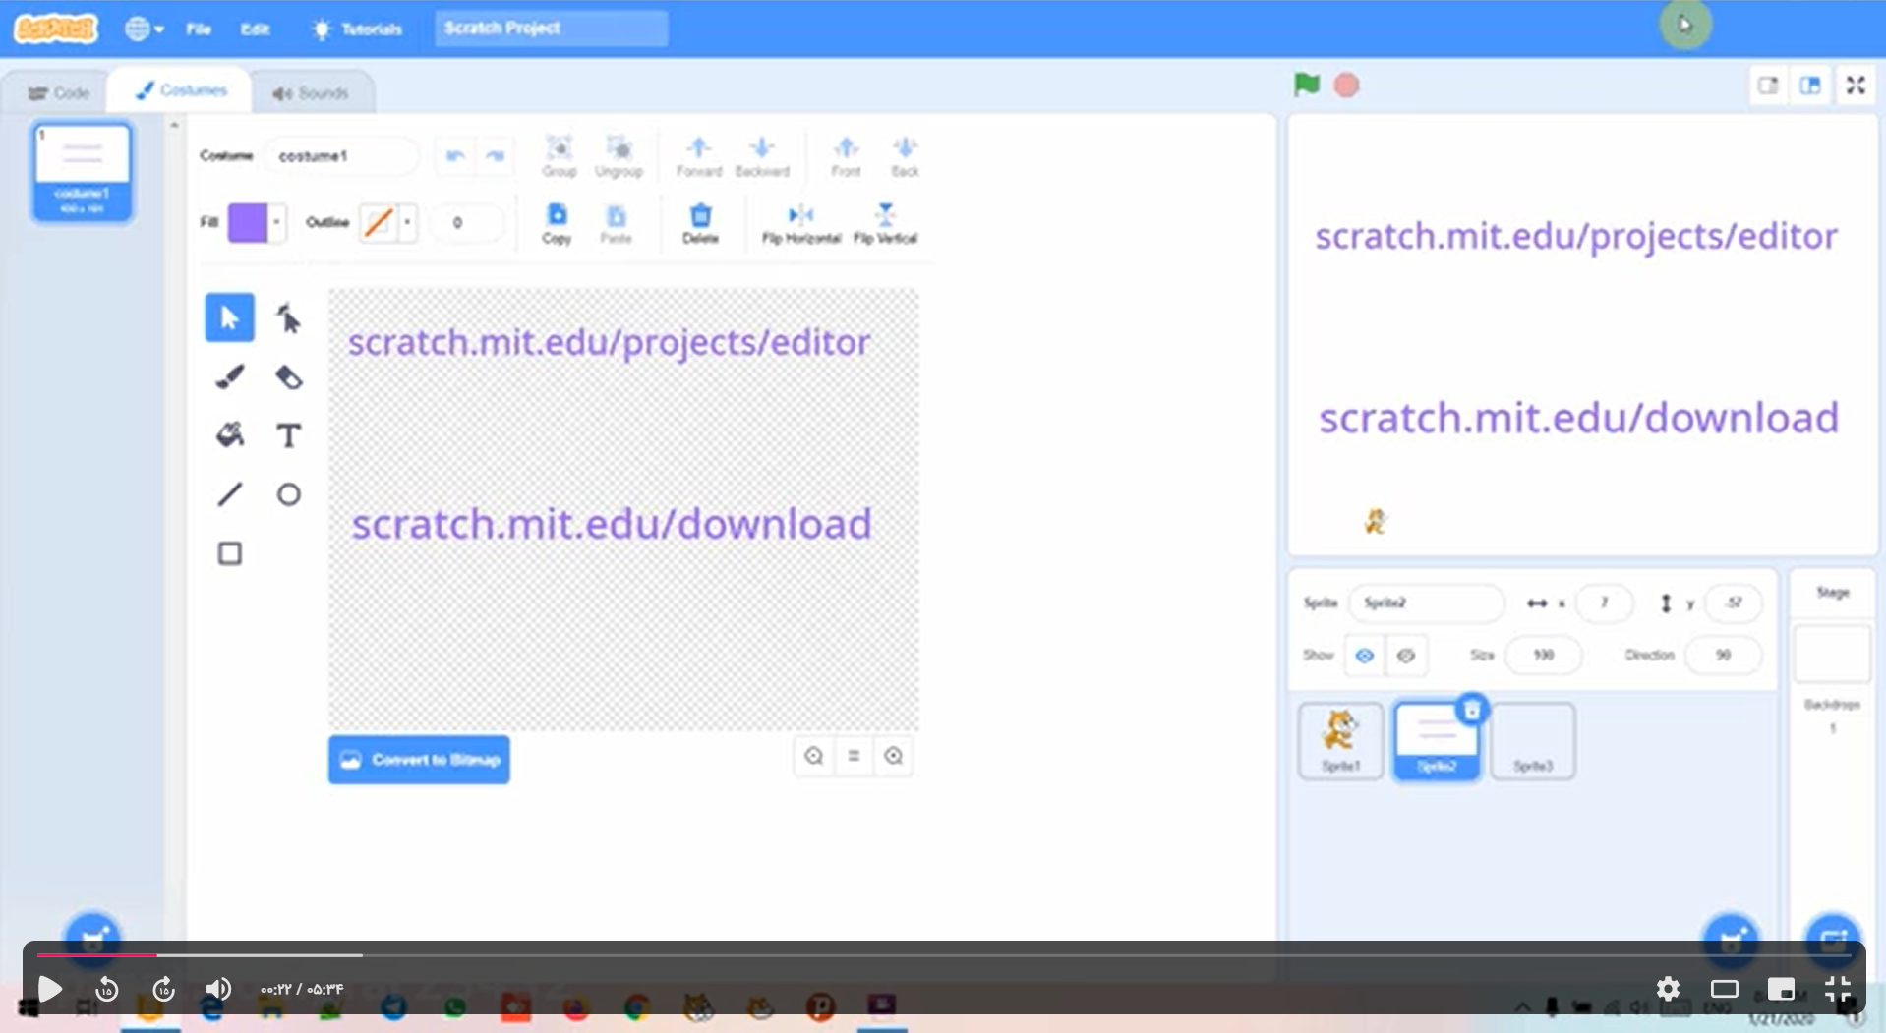Open the File menu
Viewport: 1886px width, 1033px height.
(x=199, y=29)
